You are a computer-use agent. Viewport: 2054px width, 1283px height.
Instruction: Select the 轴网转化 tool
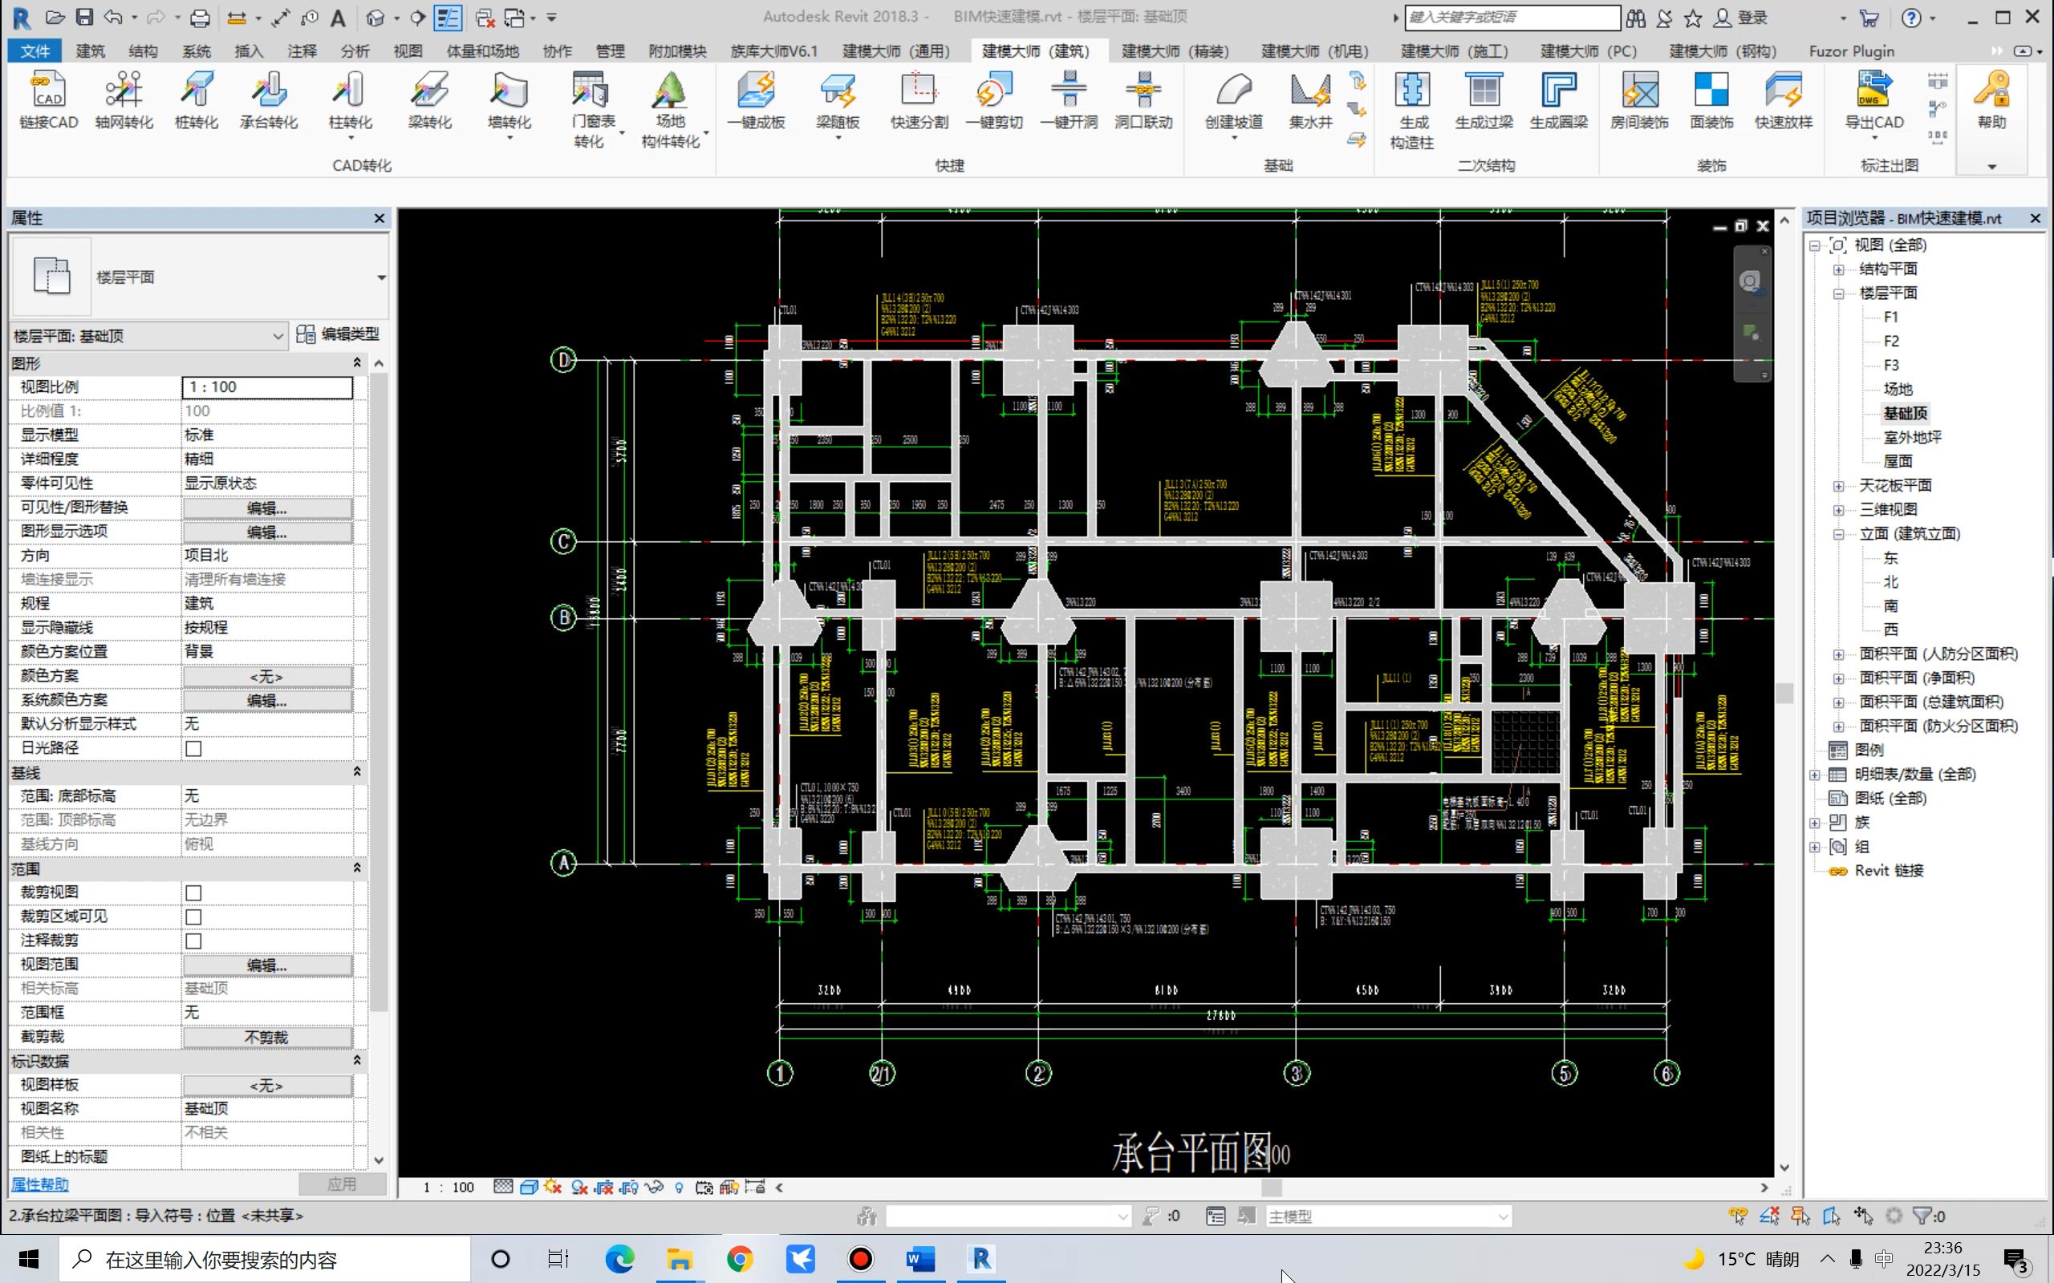124,102
